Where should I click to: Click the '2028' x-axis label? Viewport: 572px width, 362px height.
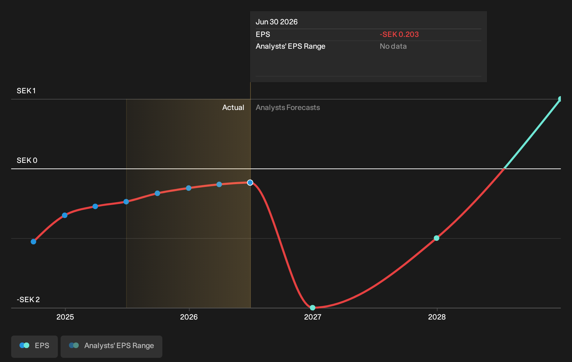click(437, 317)
